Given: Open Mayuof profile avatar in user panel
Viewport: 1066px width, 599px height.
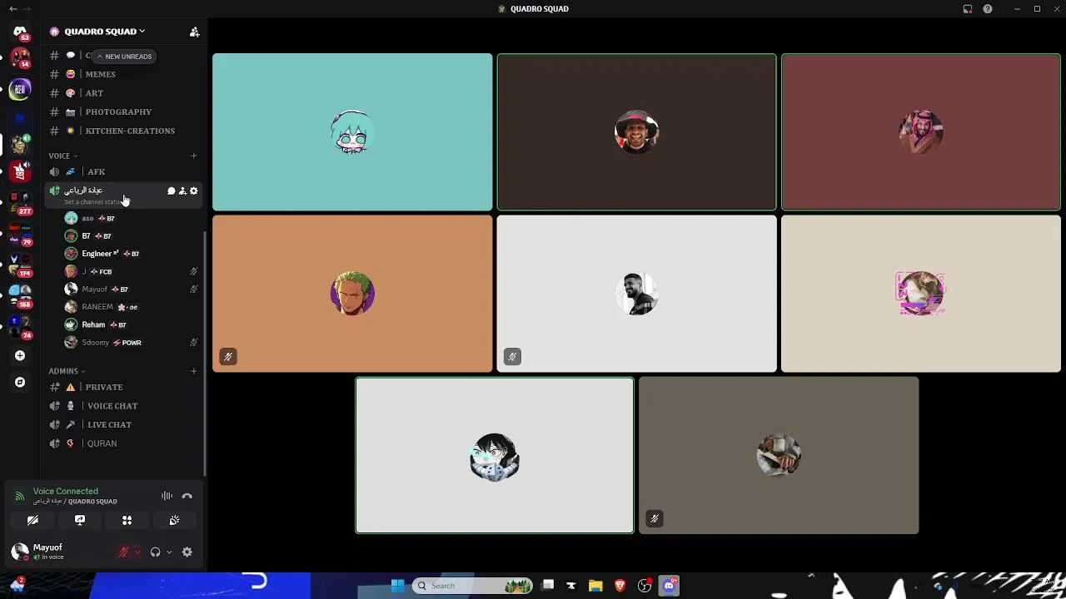Looking at the screenshot, I should click(x=20, y=552).
